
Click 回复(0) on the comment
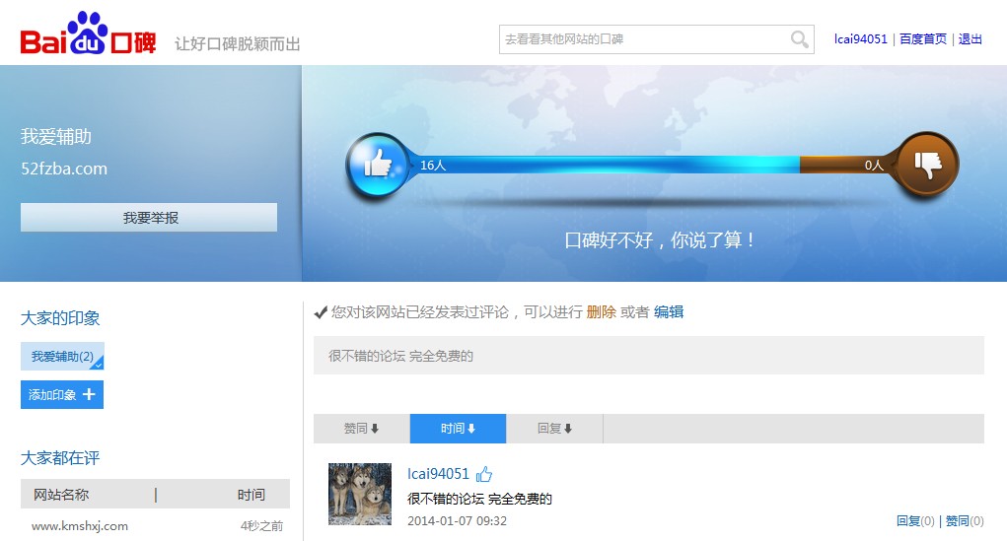click(x=915, y=521)
